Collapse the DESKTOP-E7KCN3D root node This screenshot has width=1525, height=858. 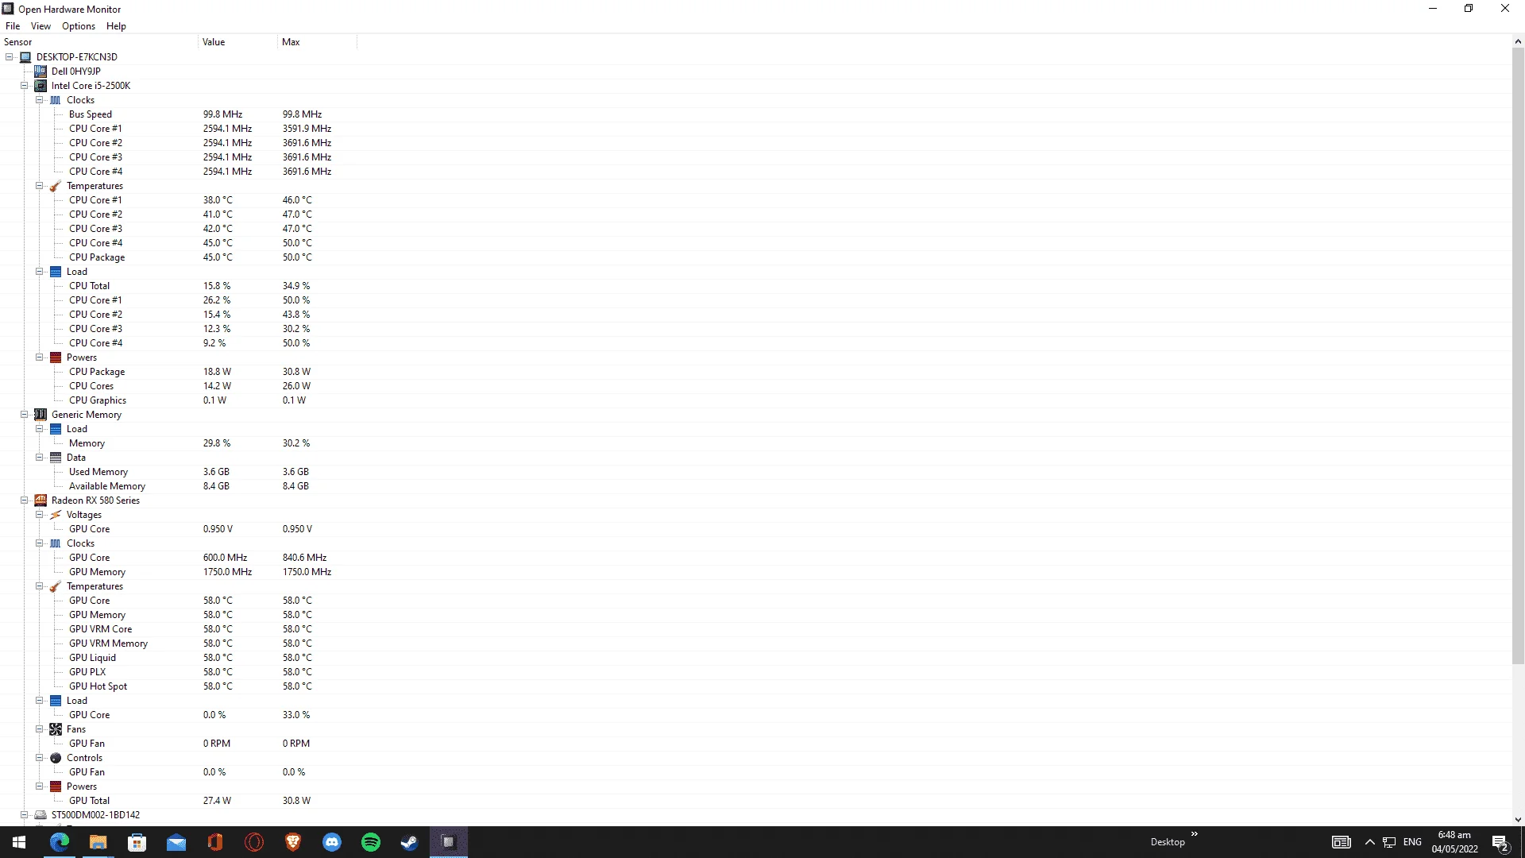pyautogui.click(x=10, y=57)
